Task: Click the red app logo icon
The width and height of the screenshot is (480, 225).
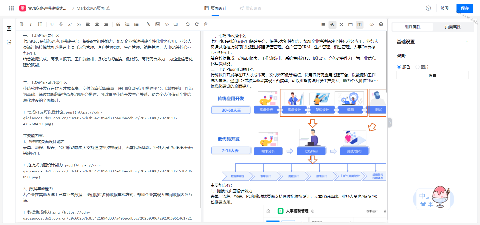Action: [22, 8]
